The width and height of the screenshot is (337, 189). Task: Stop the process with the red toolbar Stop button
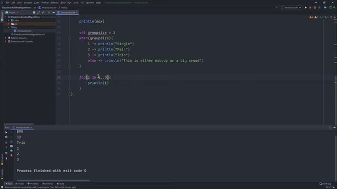(x=310, y=7)
